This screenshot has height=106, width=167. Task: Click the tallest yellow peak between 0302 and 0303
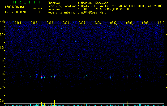click(41, 103)
